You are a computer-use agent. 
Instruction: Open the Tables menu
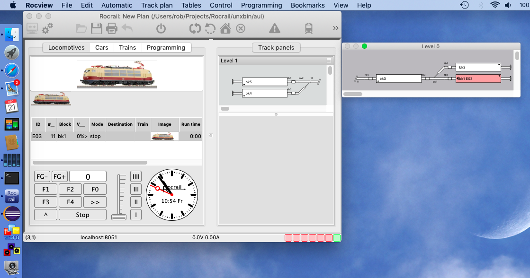point(191,5)
